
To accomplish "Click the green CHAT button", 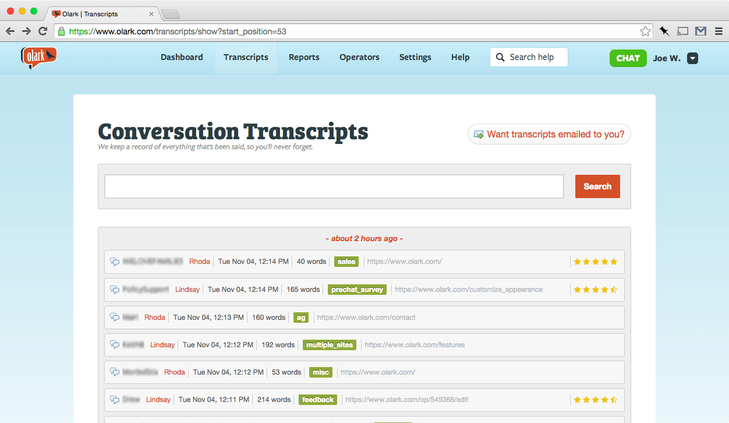I will coord(628,58).
